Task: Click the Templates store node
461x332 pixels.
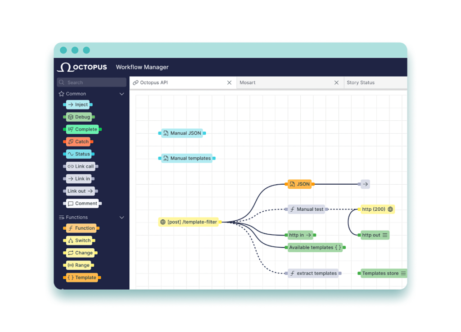Action: coord(384,273)
